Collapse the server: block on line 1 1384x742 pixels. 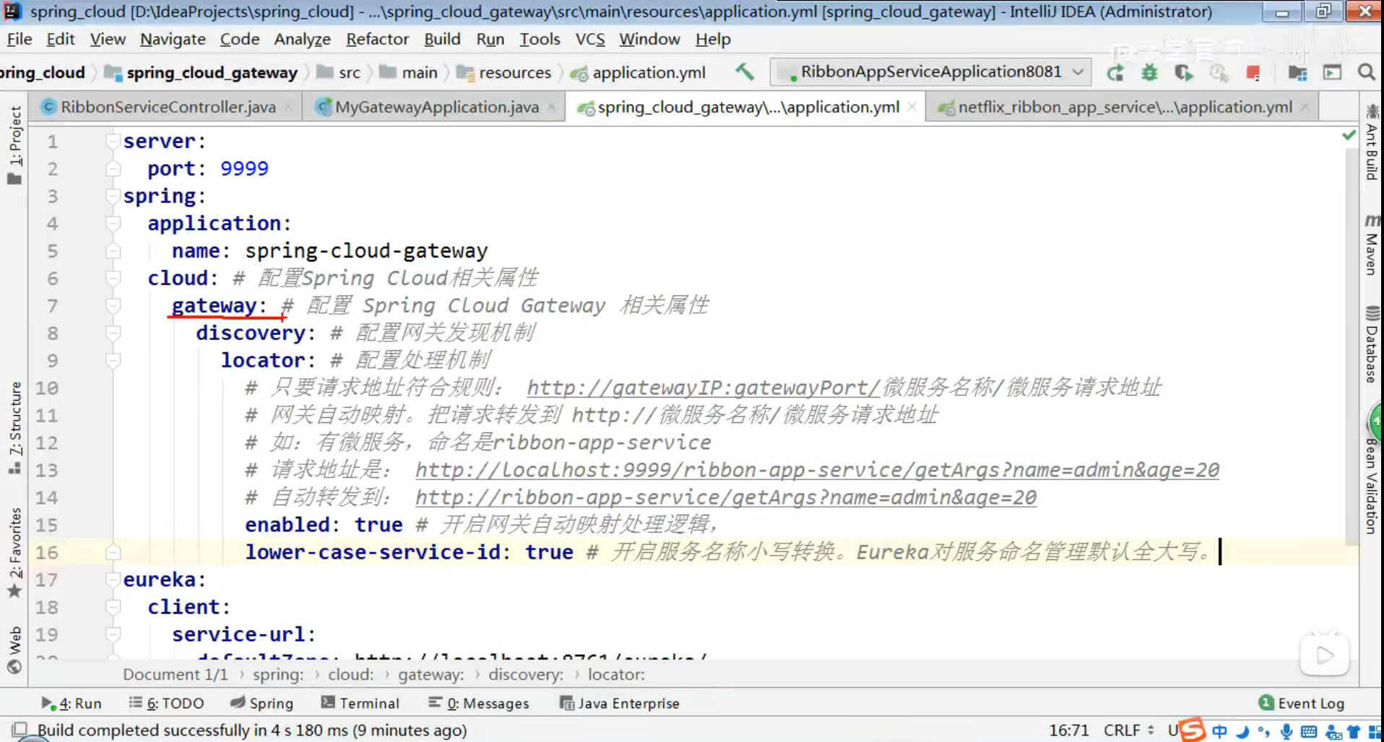click(113, 141)
